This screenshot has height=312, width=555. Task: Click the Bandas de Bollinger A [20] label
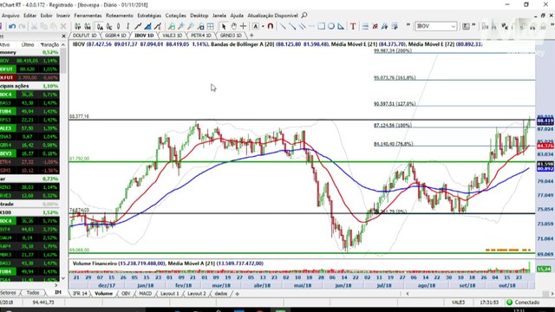[x=243, y=44]
